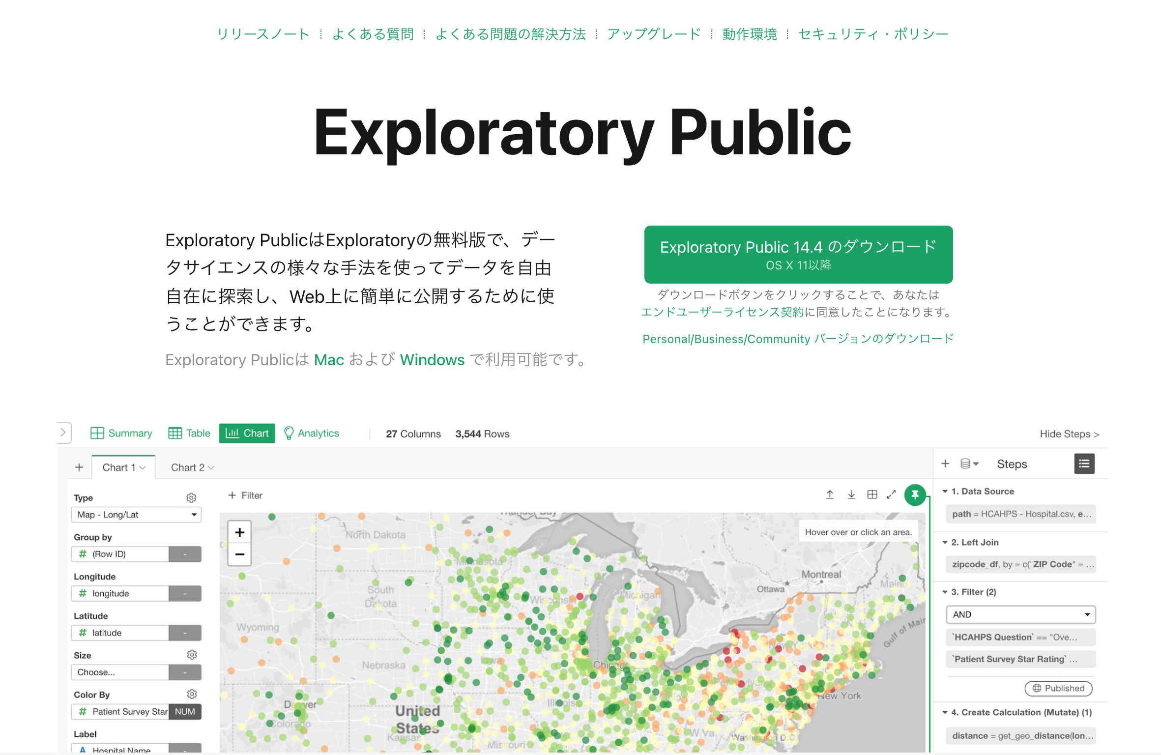Collapse the side panel with arrow toggle
This screenshot has height=755, width=1161.
tap(63, 433)
